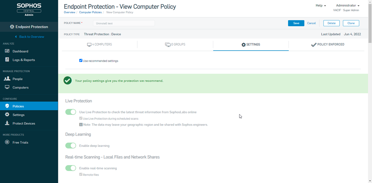Open Free Trials in the sidebar
Image resolution: width=372 pixels, height=183 pixels.
coord(29,142)
